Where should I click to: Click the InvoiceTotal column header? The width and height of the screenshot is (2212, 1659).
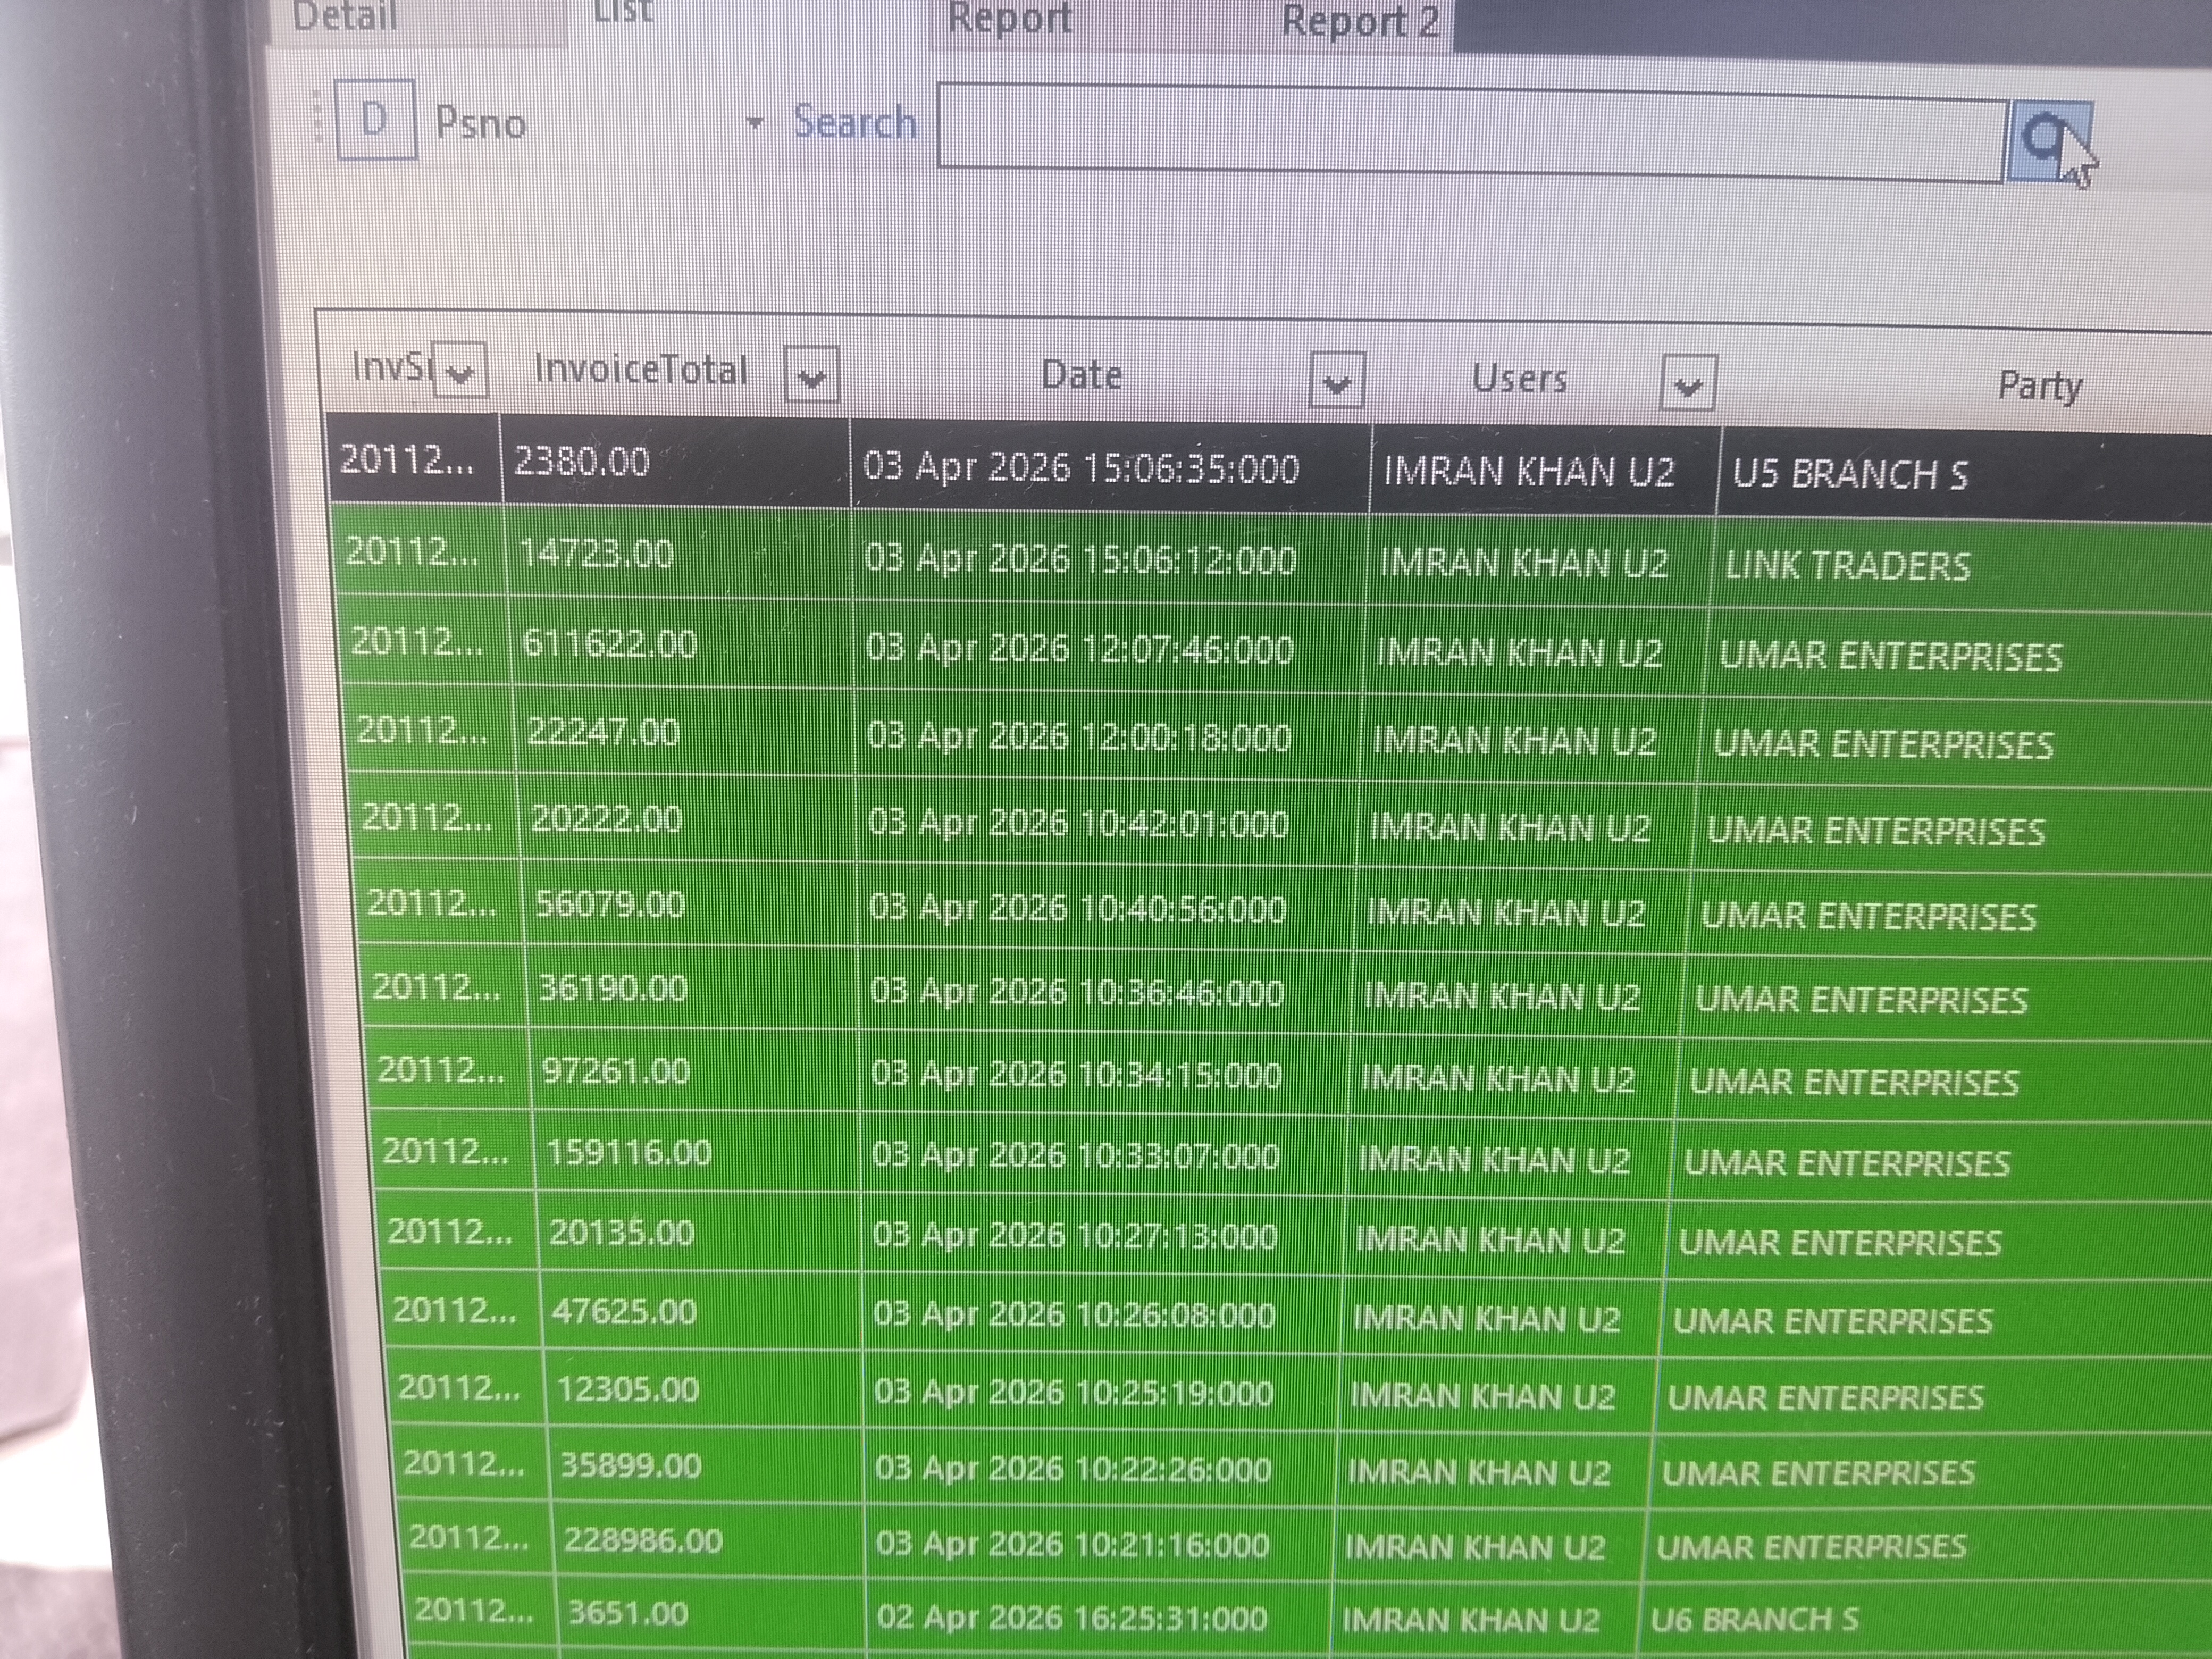point(641,370)
